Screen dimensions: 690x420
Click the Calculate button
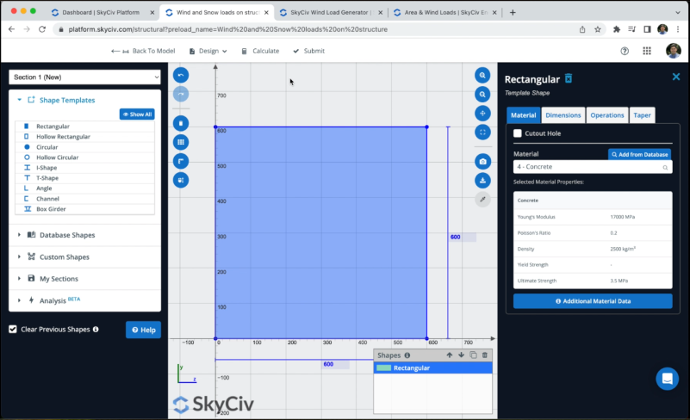tap(260, 51)
